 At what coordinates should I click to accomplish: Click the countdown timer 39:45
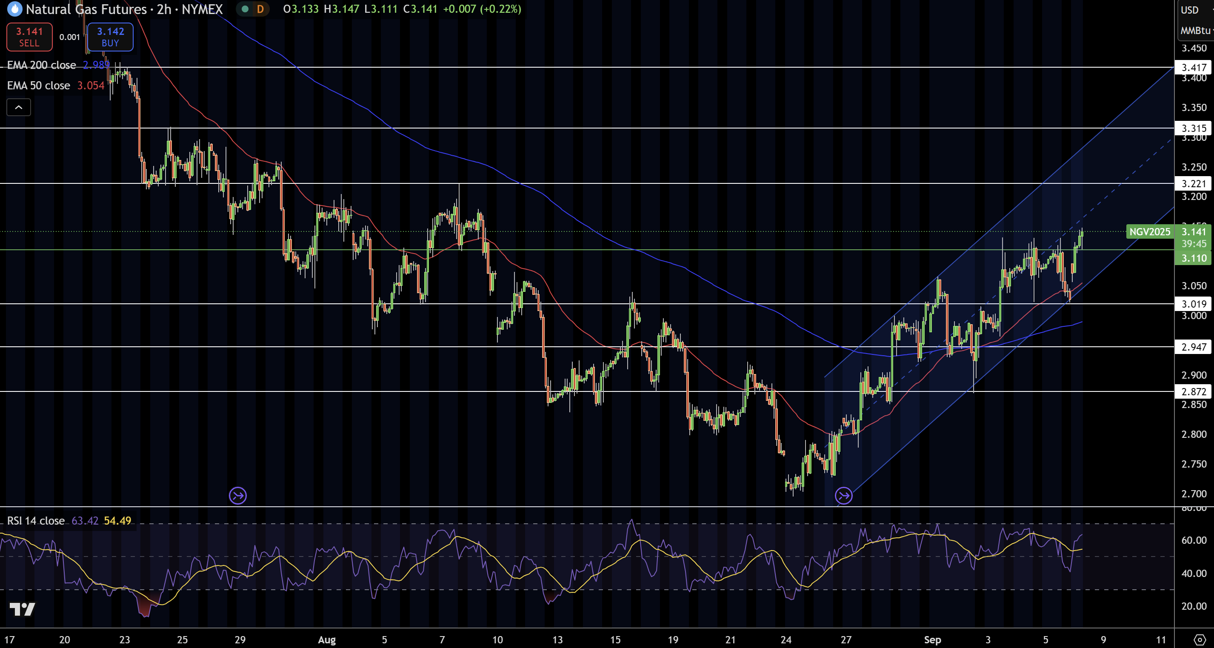1194,244
